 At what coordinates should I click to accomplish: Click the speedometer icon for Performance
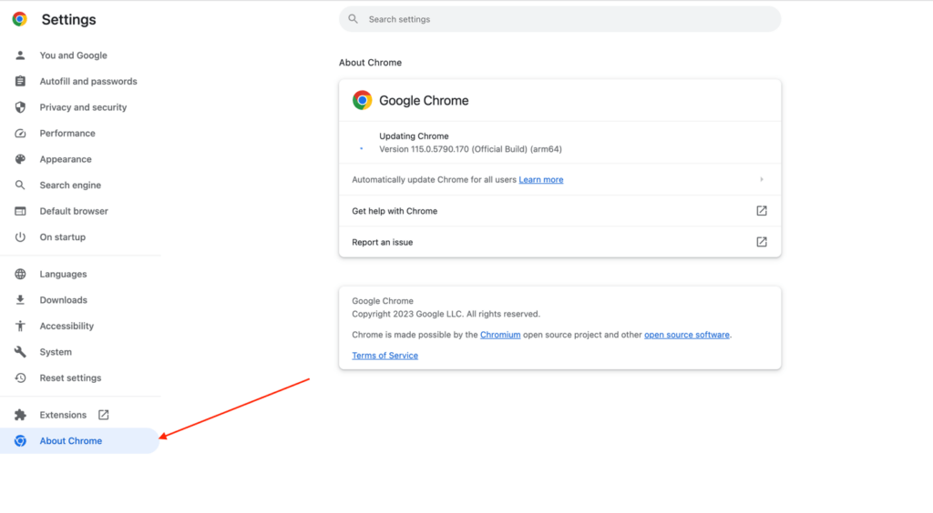(20, 134)
